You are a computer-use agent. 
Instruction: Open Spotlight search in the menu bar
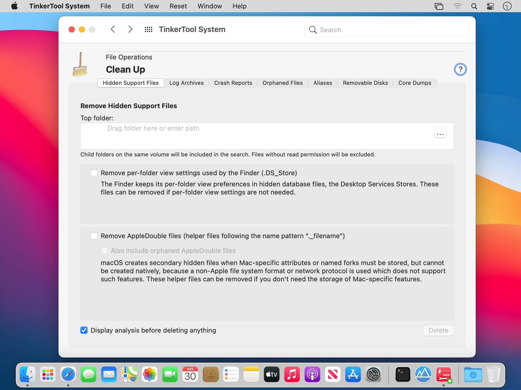click(474, 6)
